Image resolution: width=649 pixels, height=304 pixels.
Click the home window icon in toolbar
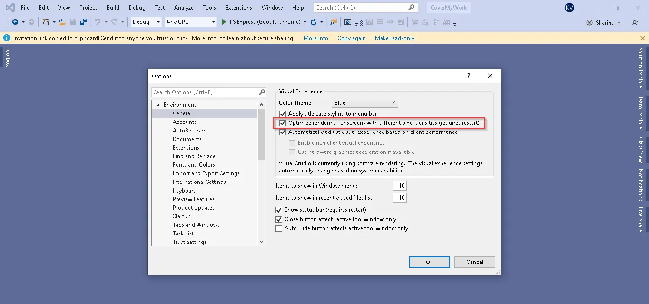[348, 22]
